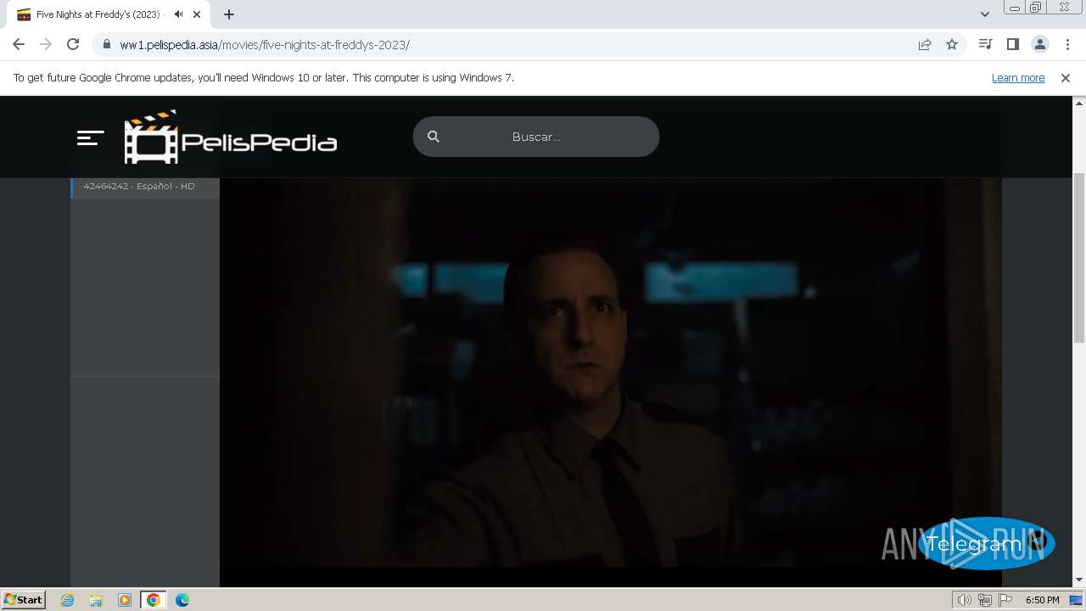Click show desktop button in tray

1076,600
